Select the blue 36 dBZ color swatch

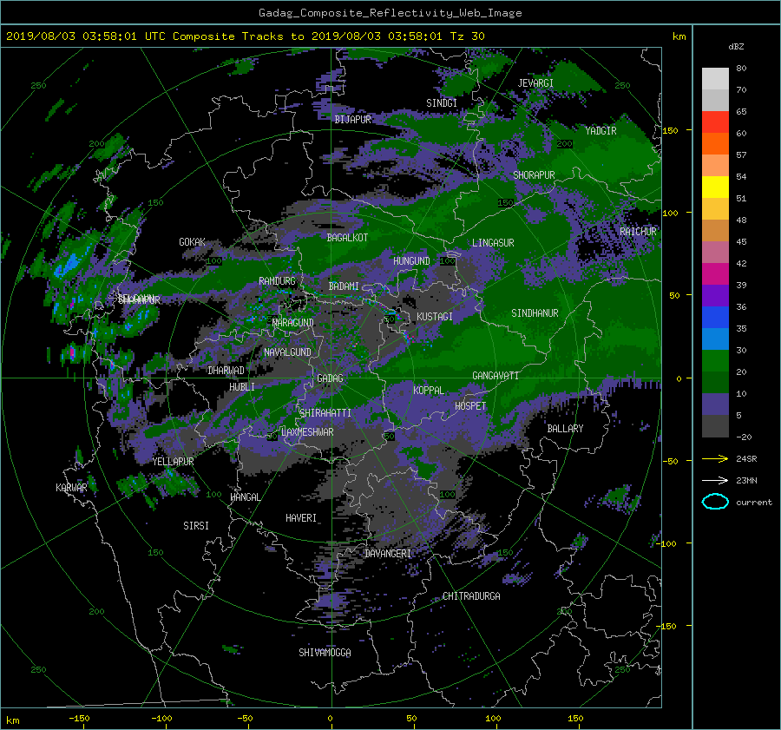tap(715, 318)
